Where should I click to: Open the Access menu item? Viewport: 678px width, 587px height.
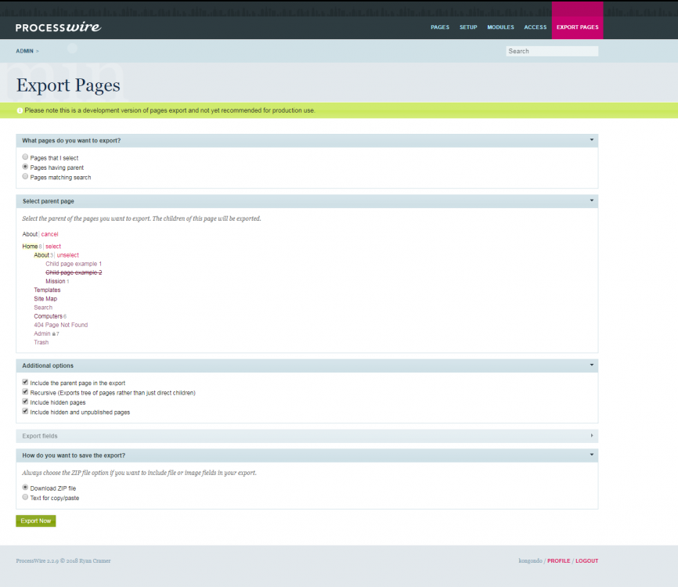[536, 27]
